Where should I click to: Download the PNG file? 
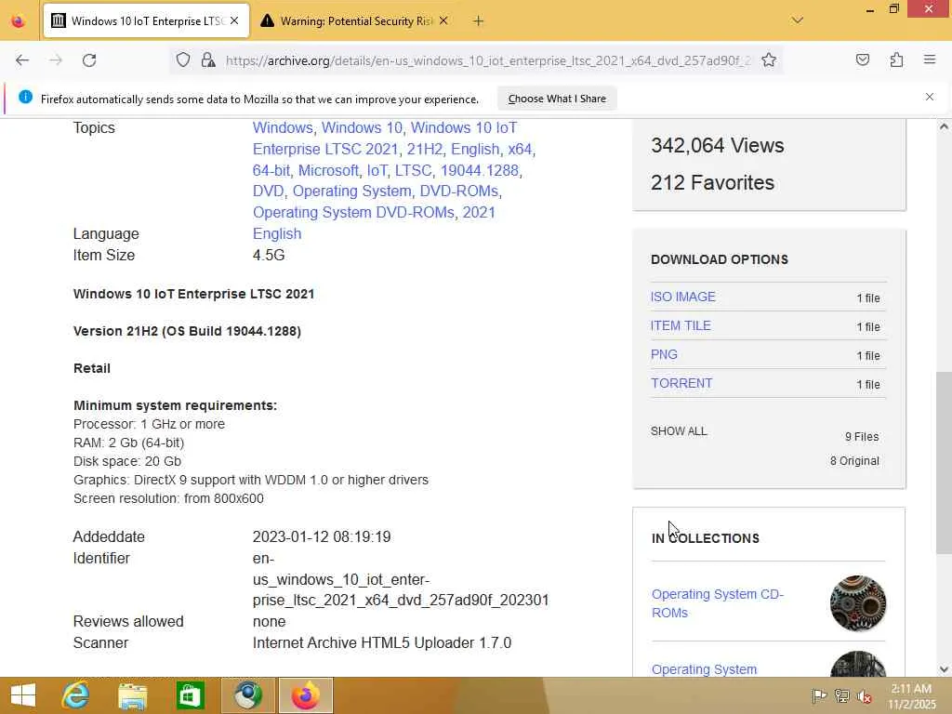pyautogui.click(x=664, y=354)
